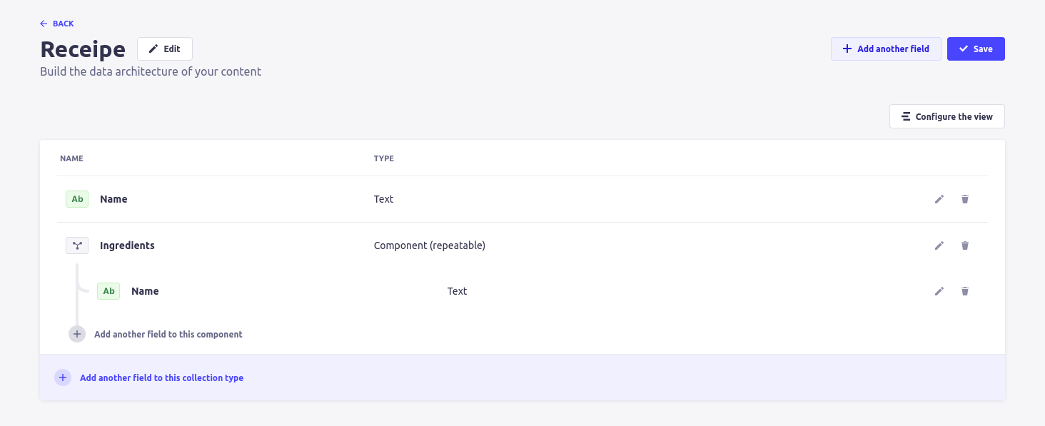
Task: Click trash icon on Ingredients row
Action: pyautogui.click(x=965, y=245)
